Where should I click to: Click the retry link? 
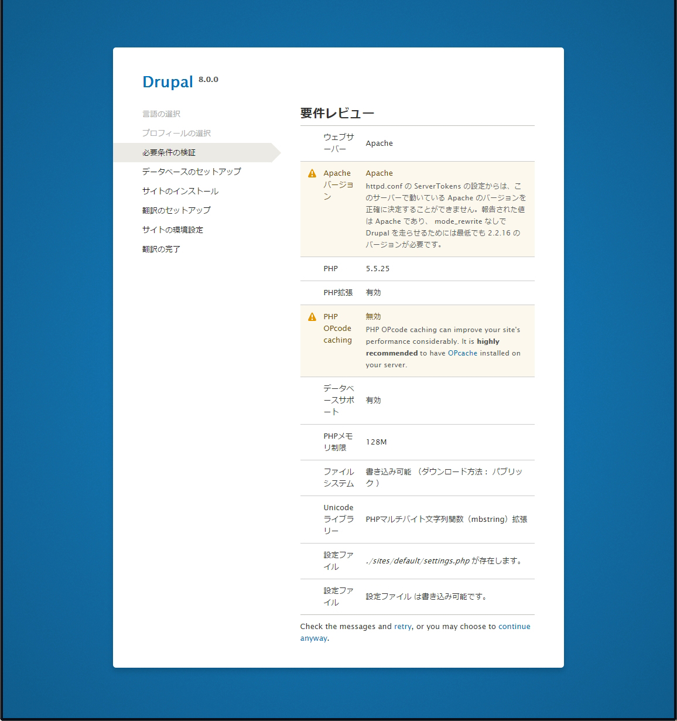tap(402, 626)
